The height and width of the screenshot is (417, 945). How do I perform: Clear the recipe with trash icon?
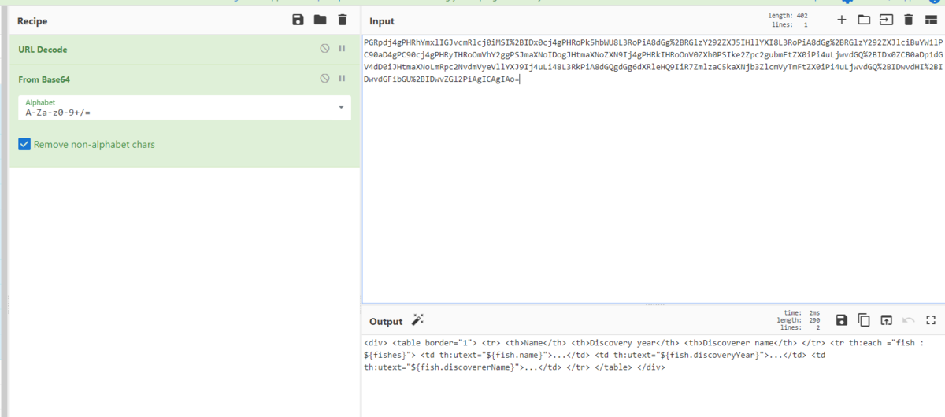tap(342, 20)
